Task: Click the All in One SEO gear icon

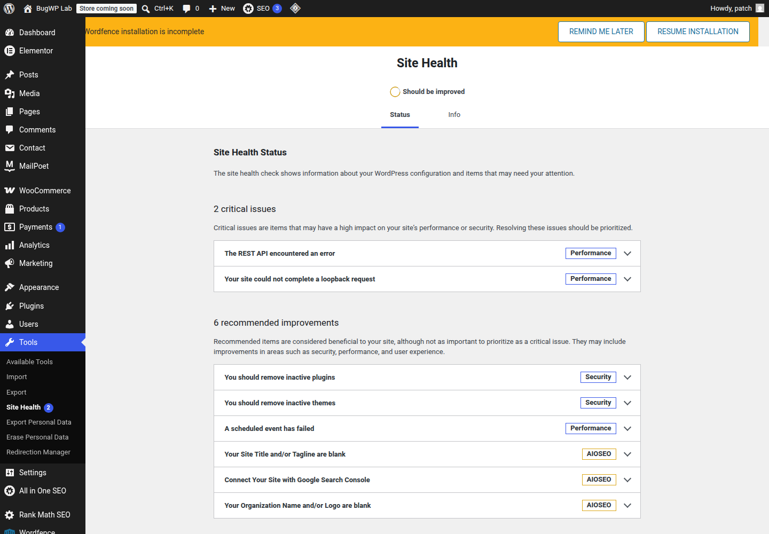Action: pos(10,491)
